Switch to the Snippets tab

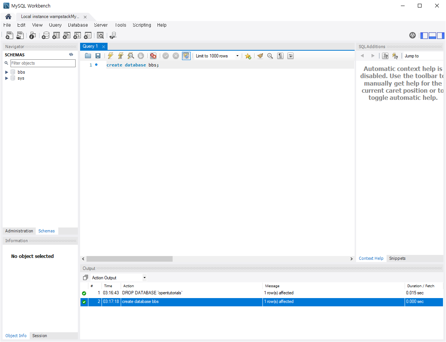397,258
